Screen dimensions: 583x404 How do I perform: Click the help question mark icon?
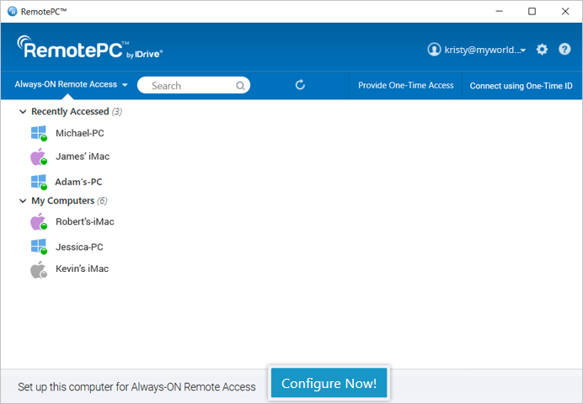tap(564, 50)
